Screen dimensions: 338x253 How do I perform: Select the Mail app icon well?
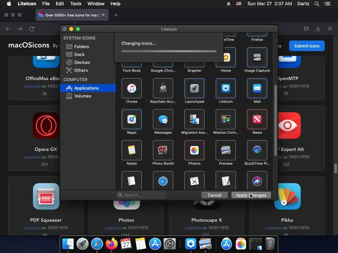point(257,88)
